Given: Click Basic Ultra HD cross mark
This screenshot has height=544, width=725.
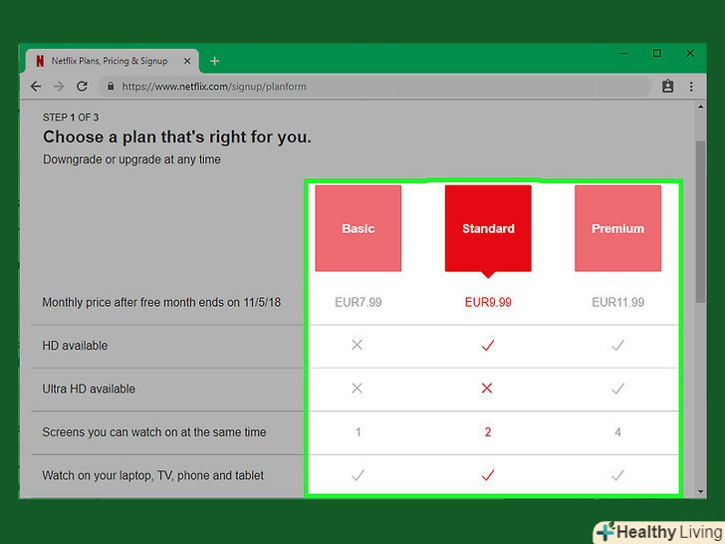Looking at the screenshot, I should pyautogui.click(x=357, y=389).
